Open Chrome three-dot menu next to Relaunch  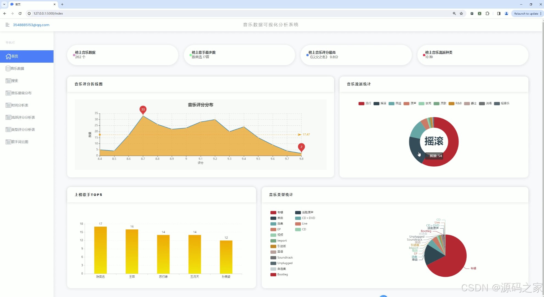click(541, 13)
